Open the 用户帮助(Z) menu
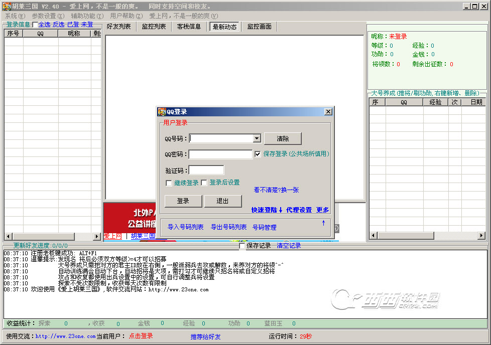This screenshot has width=491, height=345. coord(126,16)
